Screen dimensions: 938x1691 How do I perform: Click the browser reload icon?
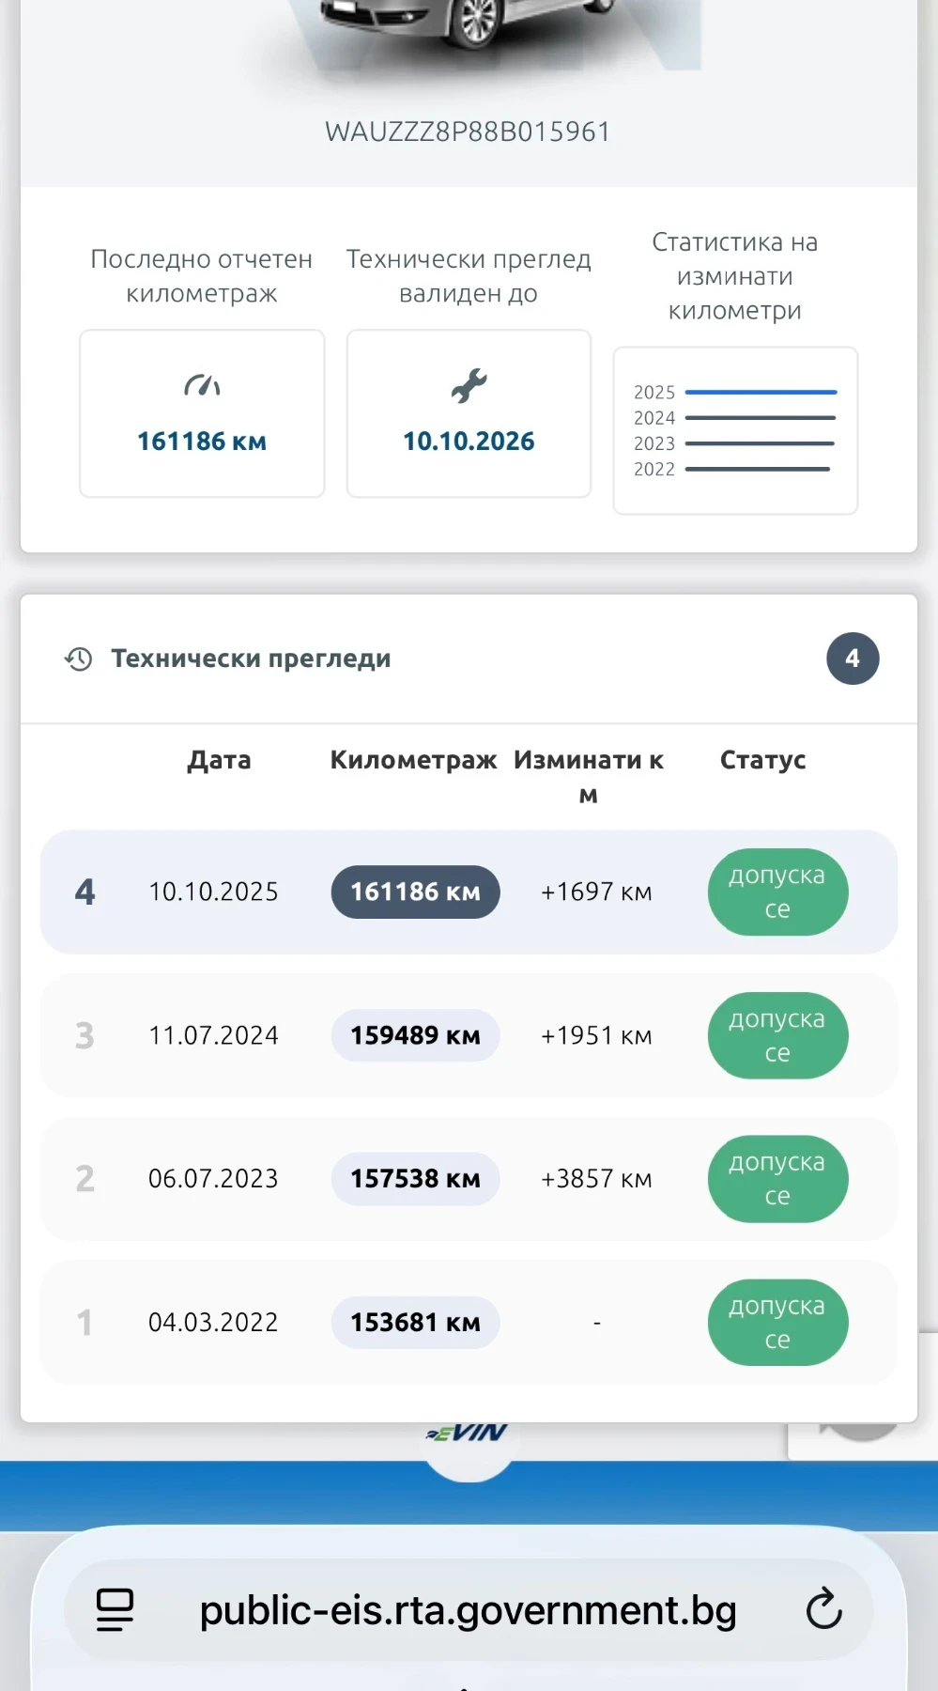coord(823,1609)
